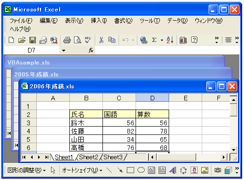Open 3-D style cube icon
The width and height of the screenshot is (244, 180).
[x=228, y=170]
